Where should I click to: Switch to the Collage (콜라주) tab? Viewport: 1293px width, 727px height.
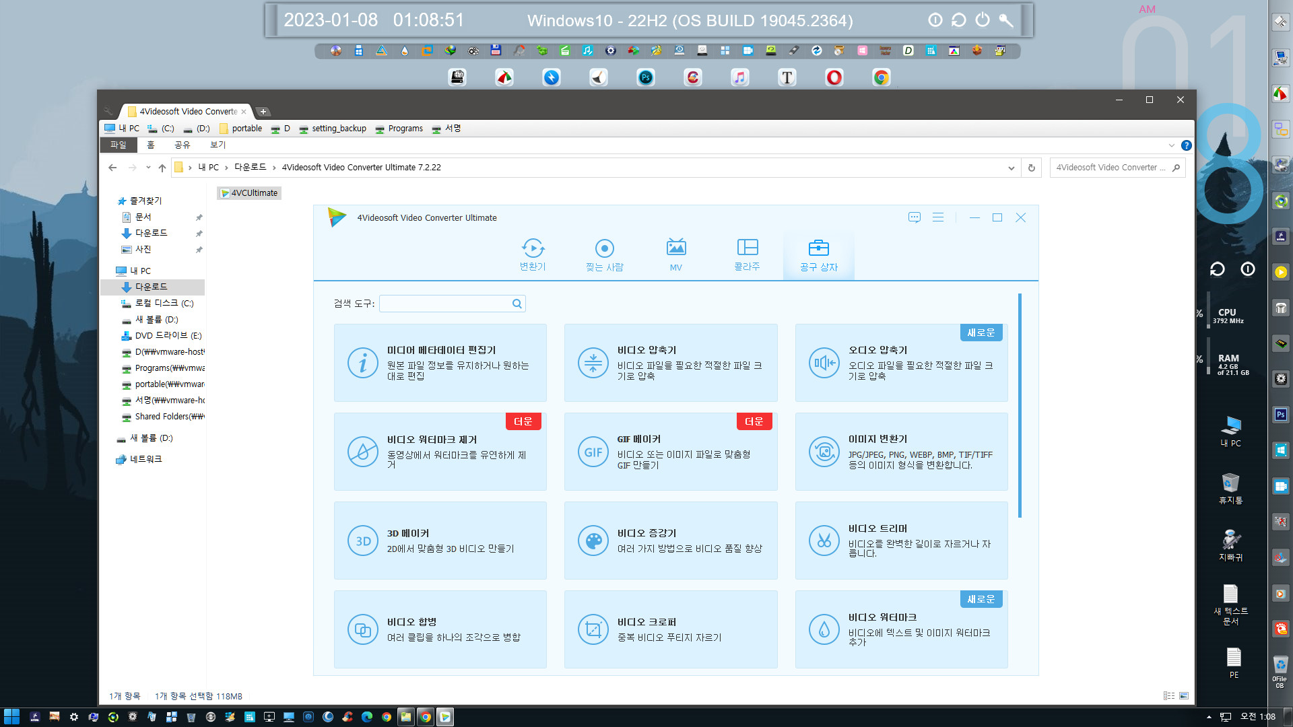coord(747,255)
